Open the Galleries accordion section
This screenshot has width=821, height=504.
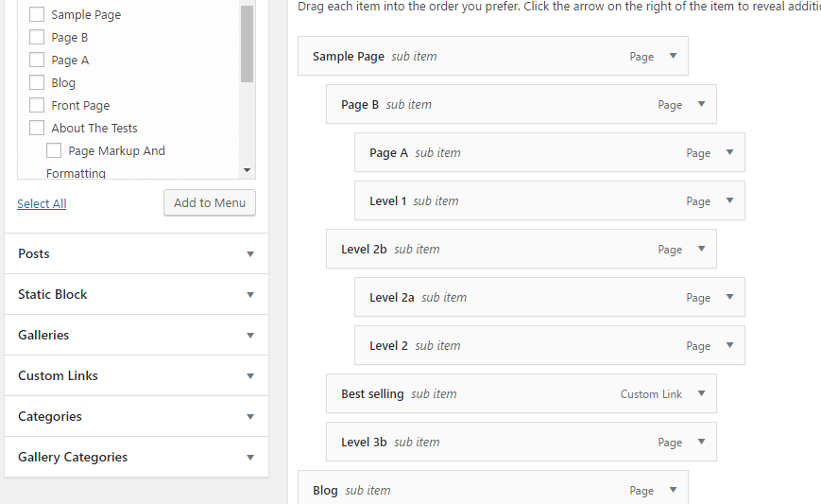pyautogui.click(x=137, y=335)
